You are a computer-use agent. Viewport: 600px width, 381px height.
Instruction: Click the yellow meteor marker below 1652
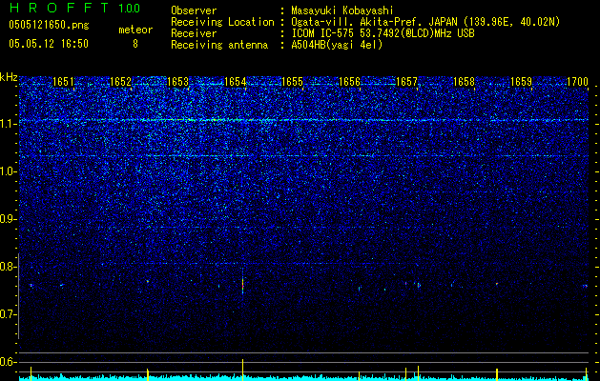[x=148, y=374]
